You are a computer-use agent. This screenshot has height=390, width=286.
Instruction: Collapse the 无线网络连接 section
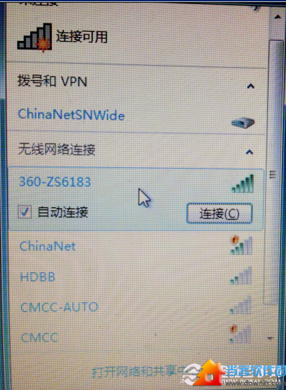[249, 152]
